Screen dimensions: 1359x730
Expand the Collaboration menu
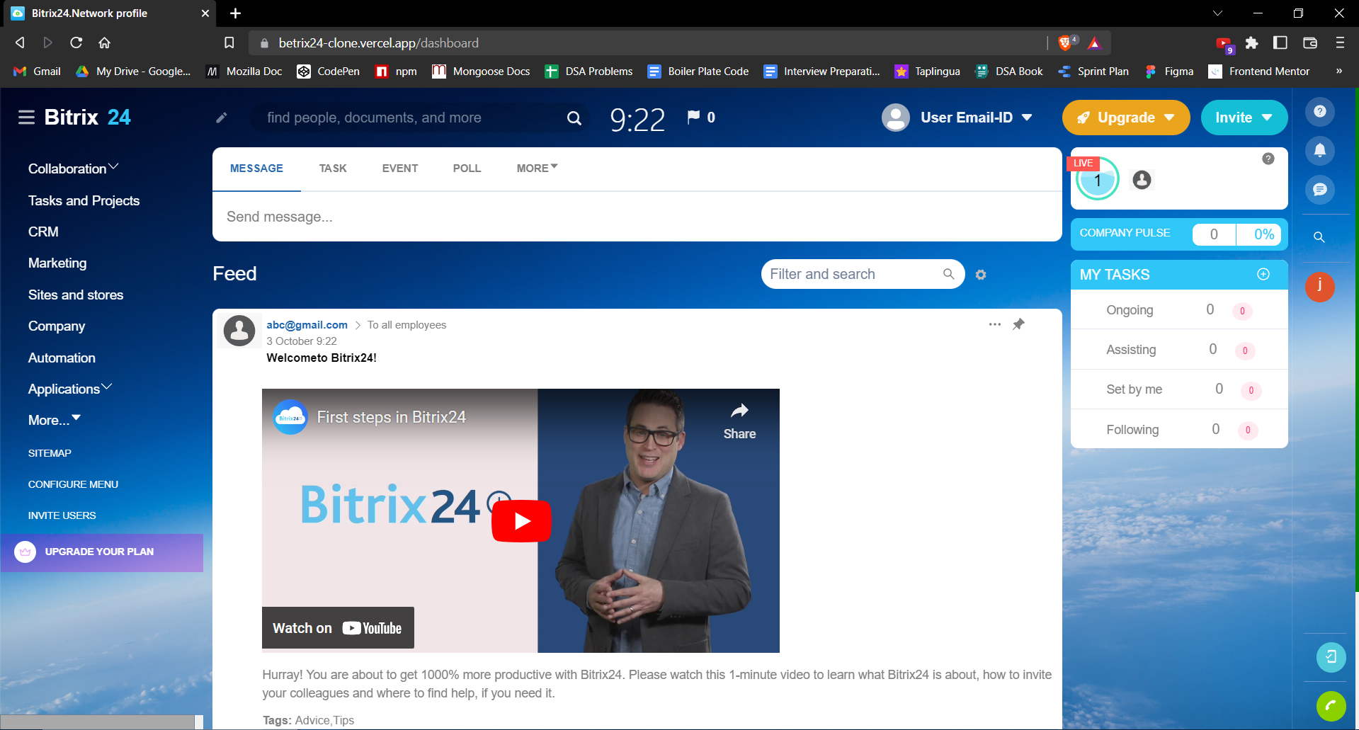(x=73, y=169)
